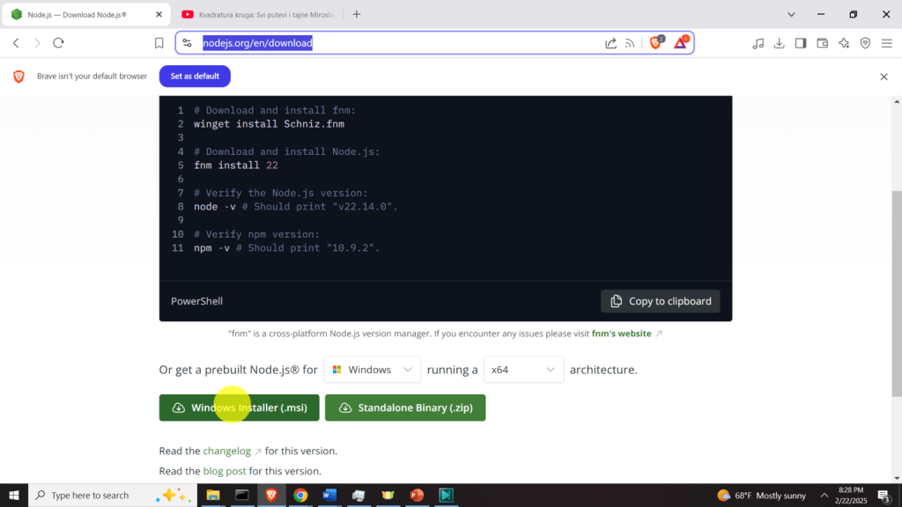Expand the x64 architecture dropdown
The image size is (902, 507).
tap(523, 370)
